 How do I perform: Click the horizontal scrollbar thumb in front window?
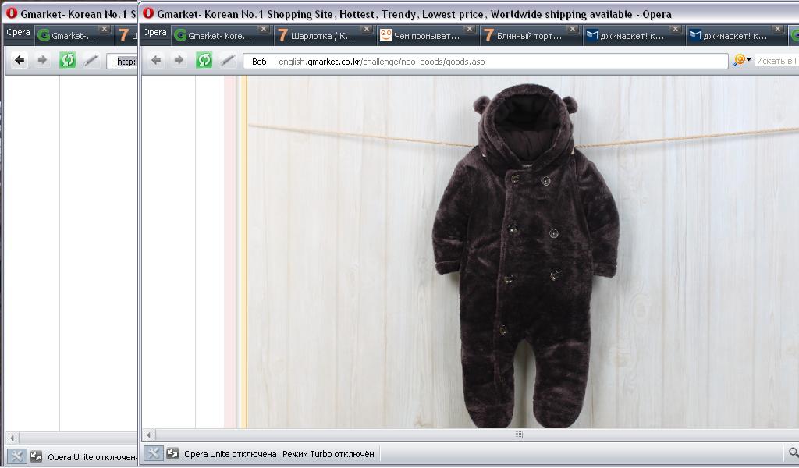click(519, 435)
